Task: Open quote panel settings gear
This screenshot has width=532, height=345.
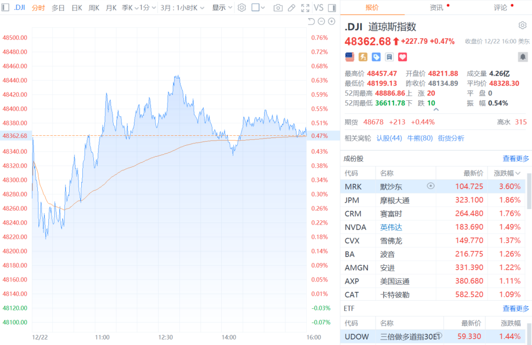Action: tap(523, 25)
